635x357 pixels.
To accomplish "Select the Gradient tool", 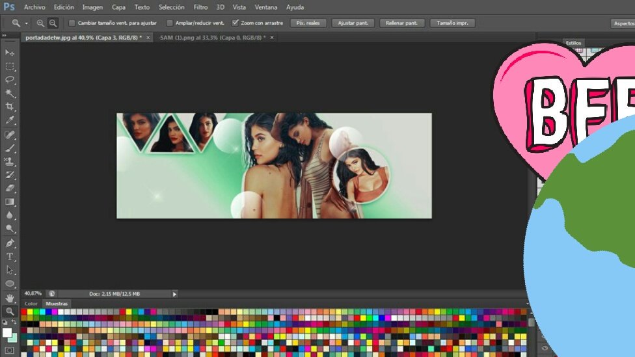I will [10, 202].
